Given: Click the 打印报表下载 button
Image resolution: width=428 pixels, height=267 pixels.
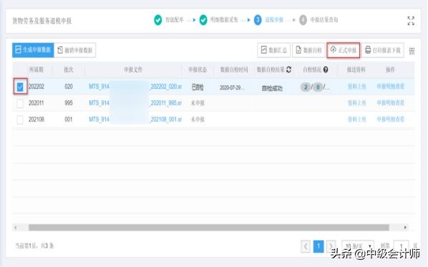Looking at the screenshot, I should click(383, 50).
